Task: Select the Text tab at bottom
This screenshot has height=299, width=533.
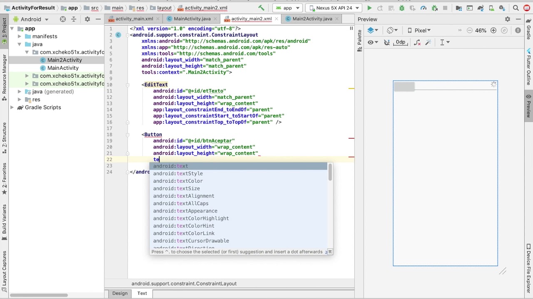Action: pyautogui.click(x=142, y=293)
